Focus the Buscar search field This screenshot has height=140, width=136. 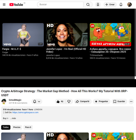point(60,4)
